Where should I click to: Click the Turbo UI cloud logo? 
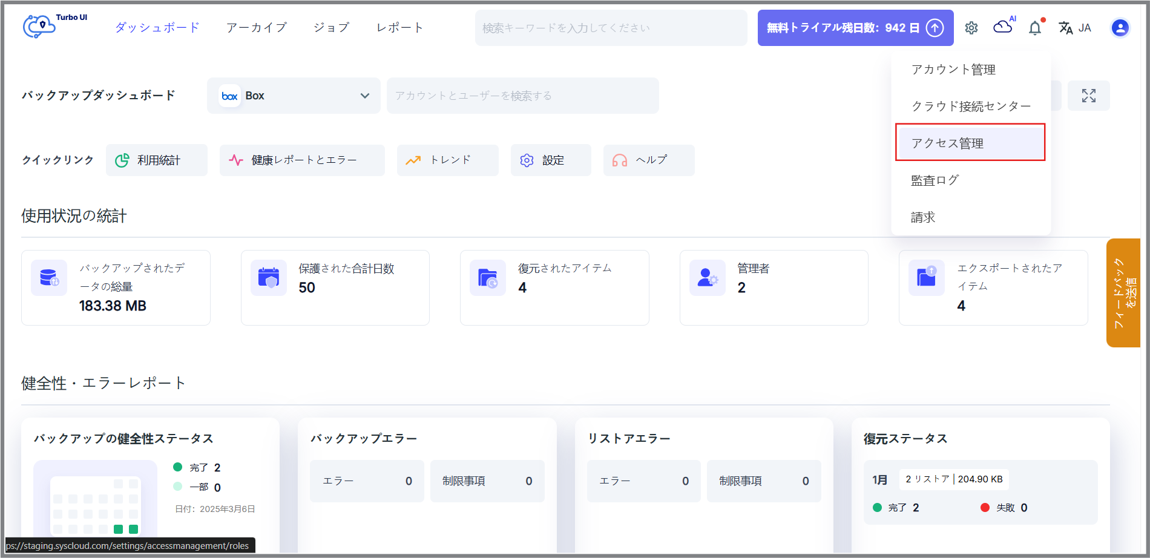[40, 27]
